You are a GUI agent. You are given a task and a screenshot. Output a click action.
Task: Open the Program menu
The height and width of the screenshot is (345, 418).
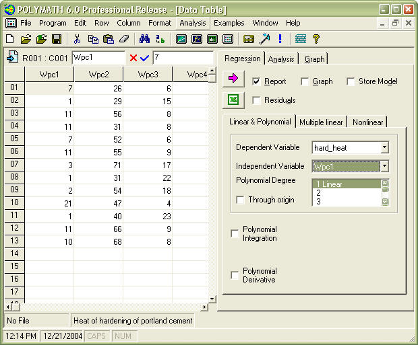click(x=53, y=23)
